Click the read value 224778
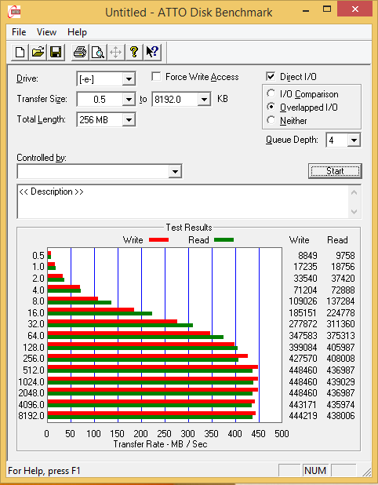Screen dimensions: 378x485 click(340, 312)
